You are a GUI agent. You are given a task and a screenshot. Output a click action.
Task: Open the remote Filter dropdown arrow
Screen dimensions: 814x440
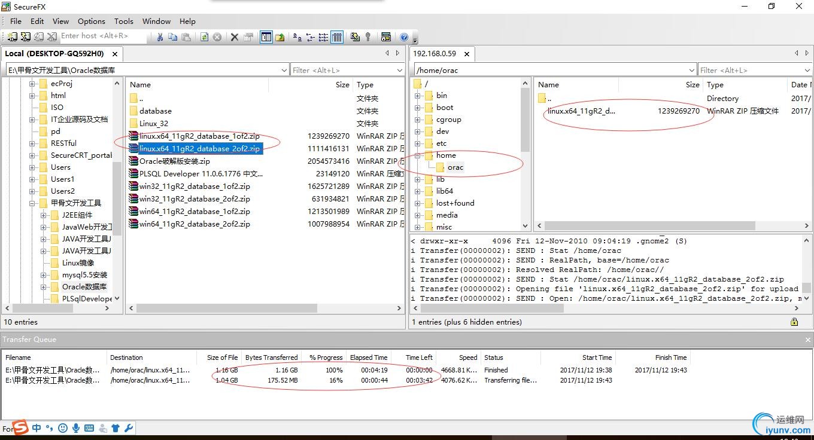pos(807,70)
